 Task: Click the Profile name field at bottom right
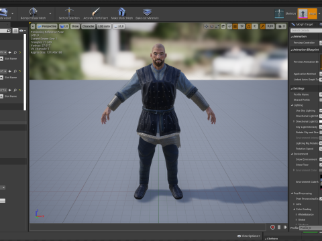coord(311,228)
